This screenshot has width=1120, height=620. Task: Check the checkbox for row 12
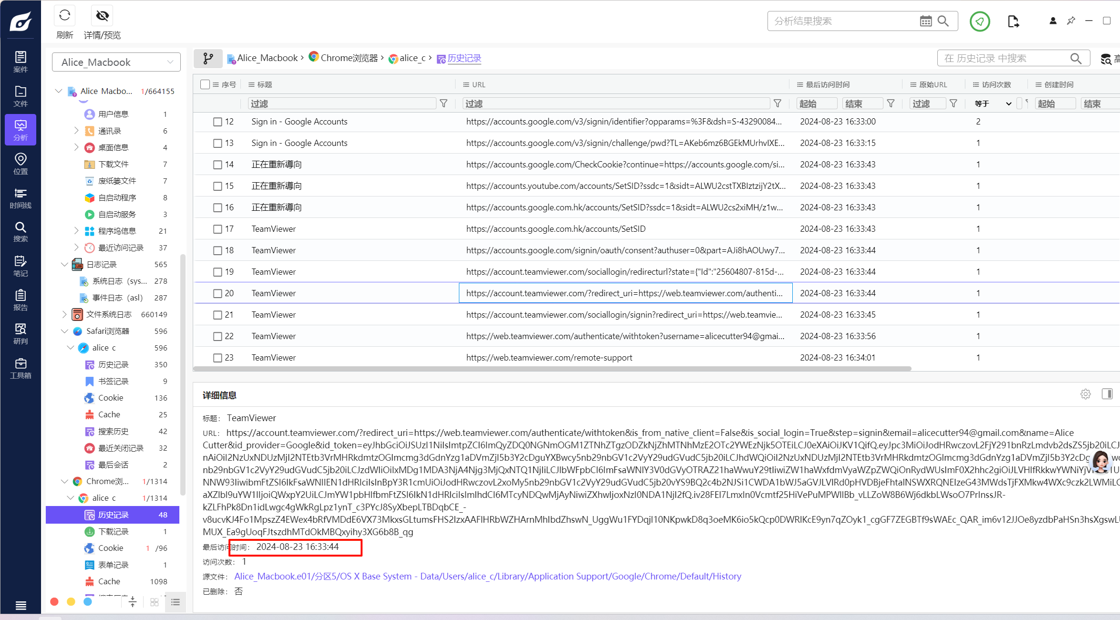click(x=218, y=122)
